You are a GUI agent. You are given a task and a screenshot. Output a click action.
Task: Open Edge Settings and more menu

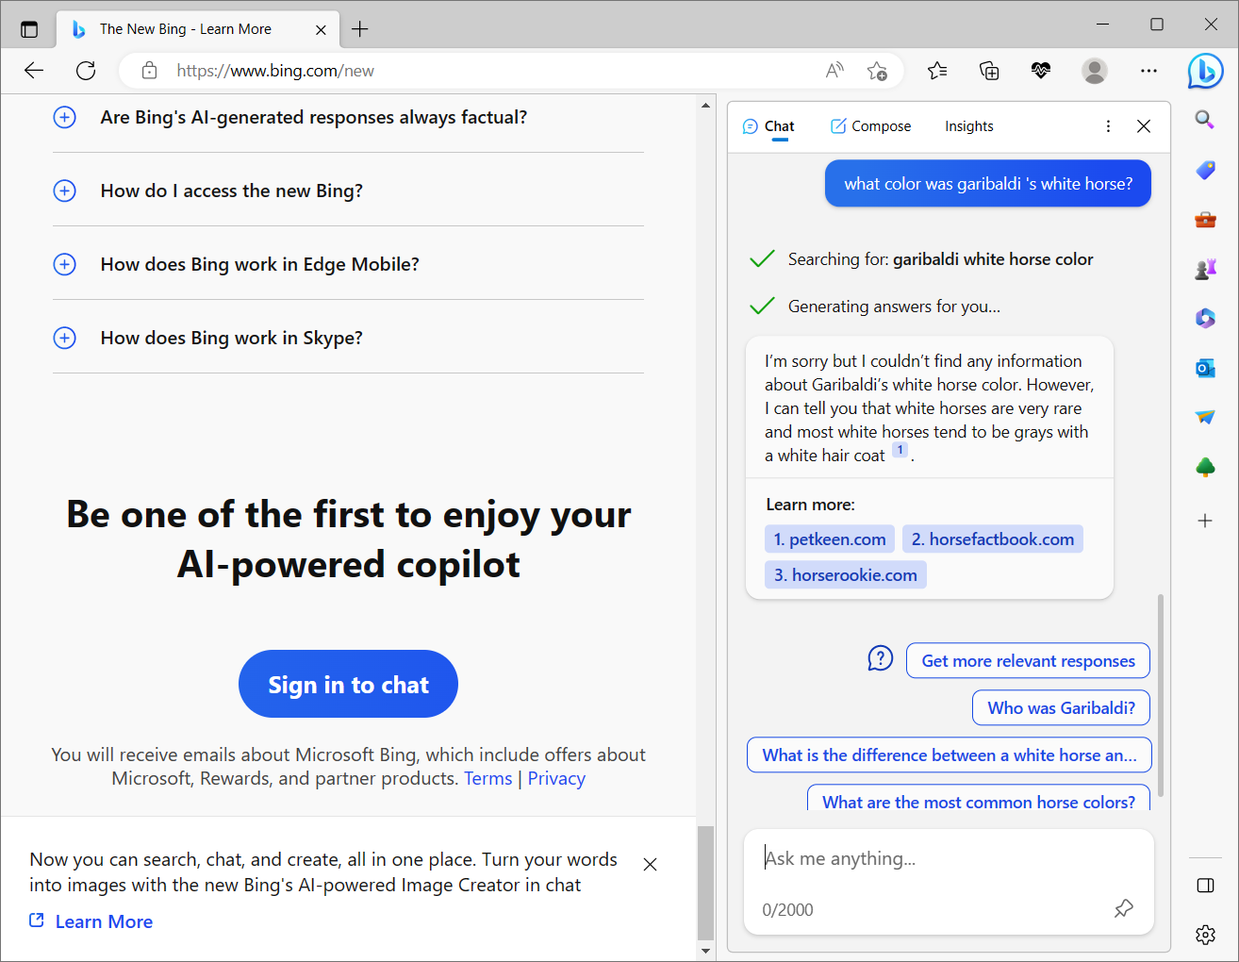pos(1148,71)
